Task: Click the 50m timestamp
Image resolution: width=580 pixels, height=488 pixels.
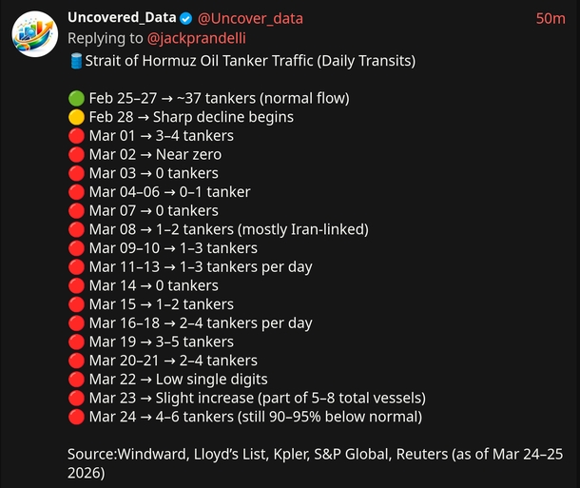Action: pyautogui.click(x=550, y=18)
